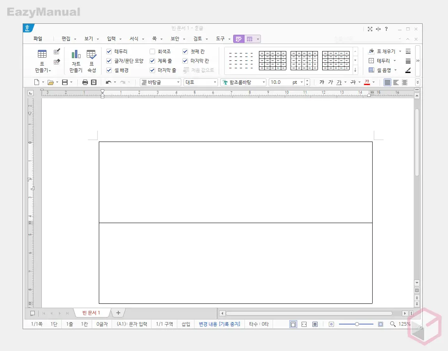Open the 바탕글 style dropdown

point(161,82)
